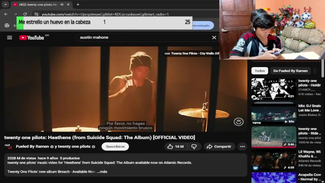This screenshot has width=325, height=183.
Task: Click the video player to pause
Action: pos(126,89)
